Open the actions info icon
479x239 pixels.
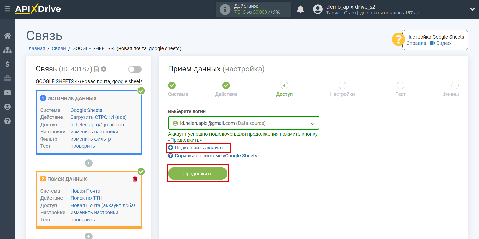(225, 10)
